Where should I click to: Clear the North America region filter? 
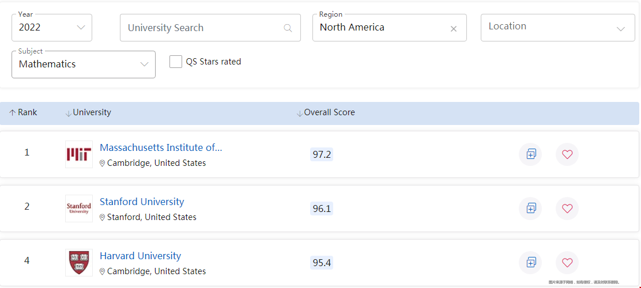tap(453, 29)
